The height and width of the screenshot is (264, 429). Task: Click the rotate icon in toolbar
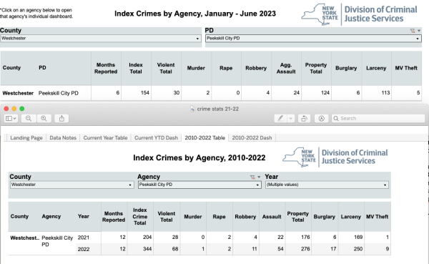(304, 119)
